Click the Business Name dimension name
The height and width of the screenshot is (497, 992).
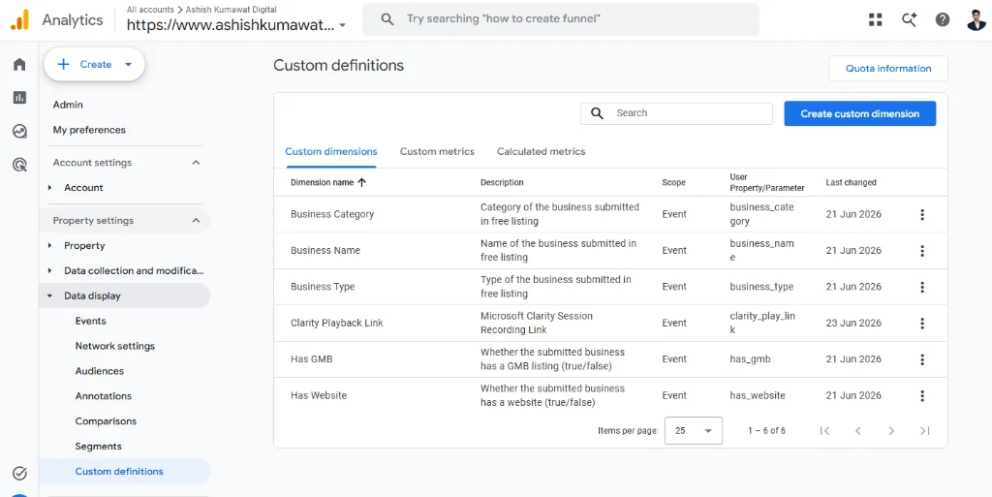tap(325, 250)
